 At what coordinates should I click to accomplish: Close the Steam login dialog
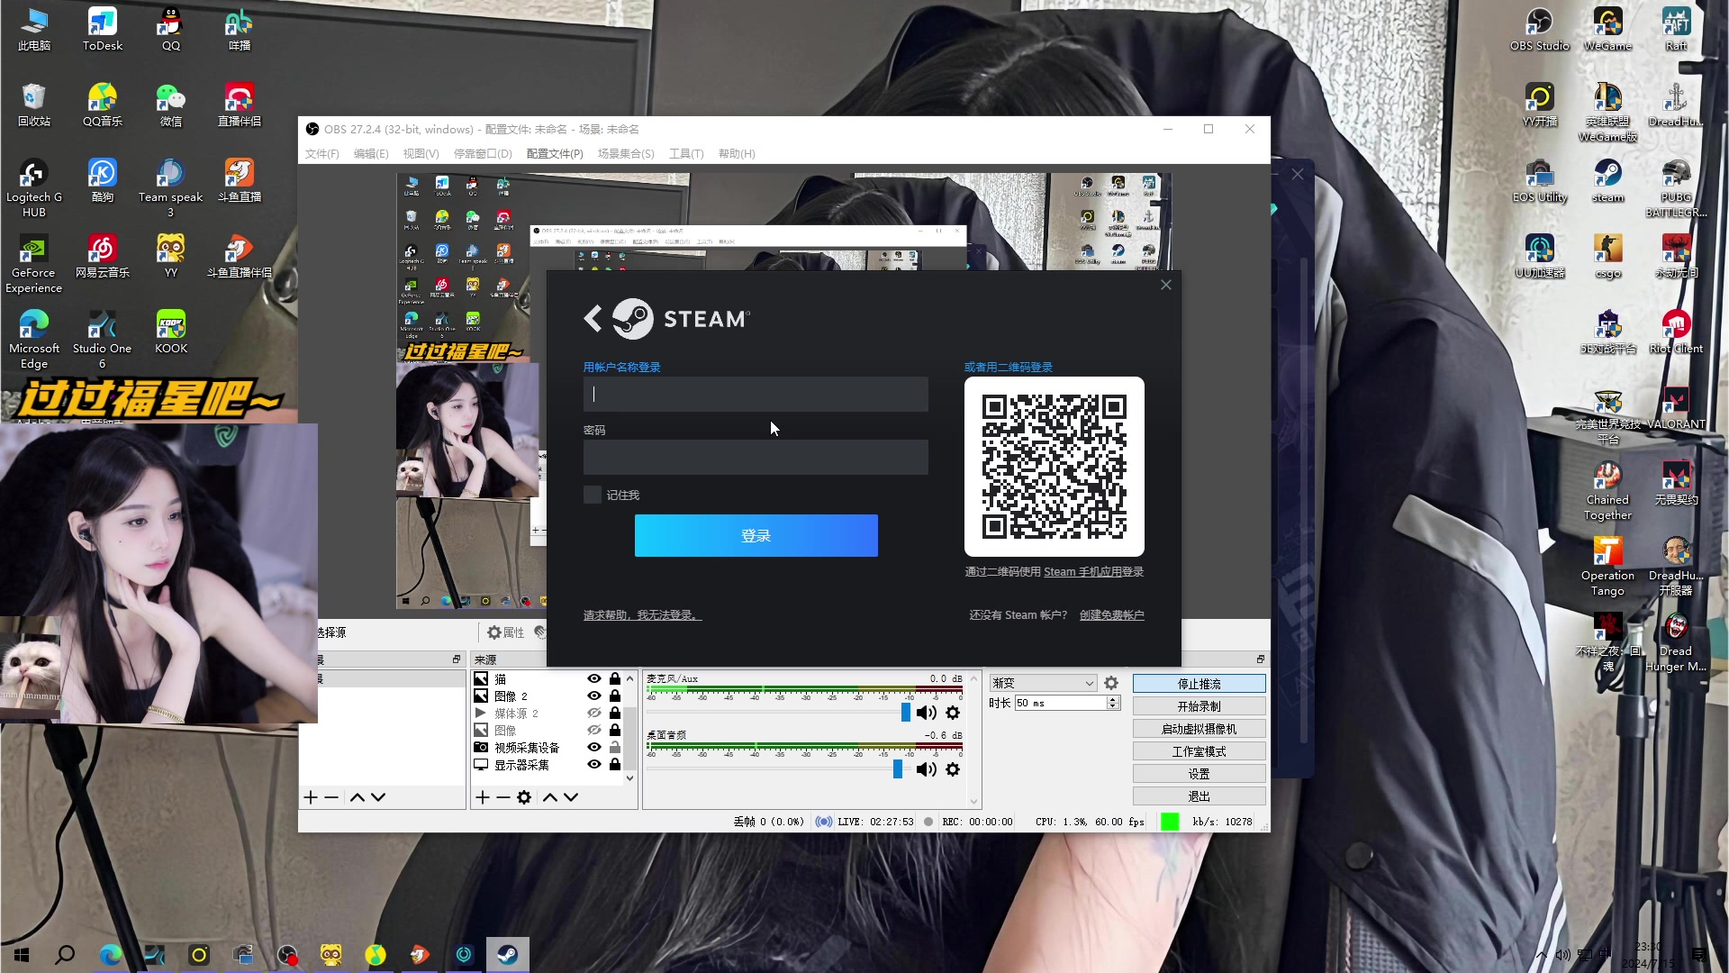tap(1166, 285)
